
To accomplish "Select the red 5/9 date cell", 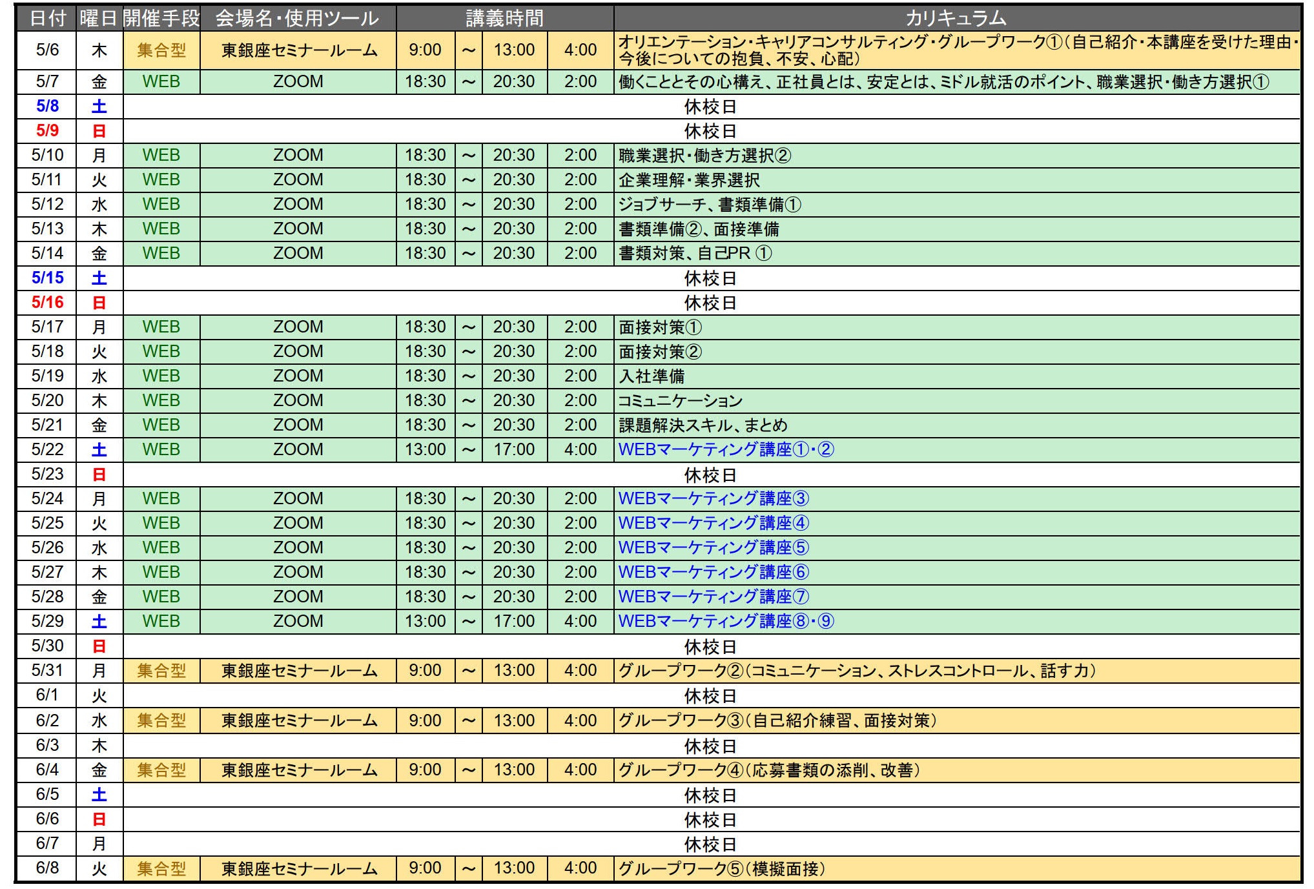I will (47, 131).
